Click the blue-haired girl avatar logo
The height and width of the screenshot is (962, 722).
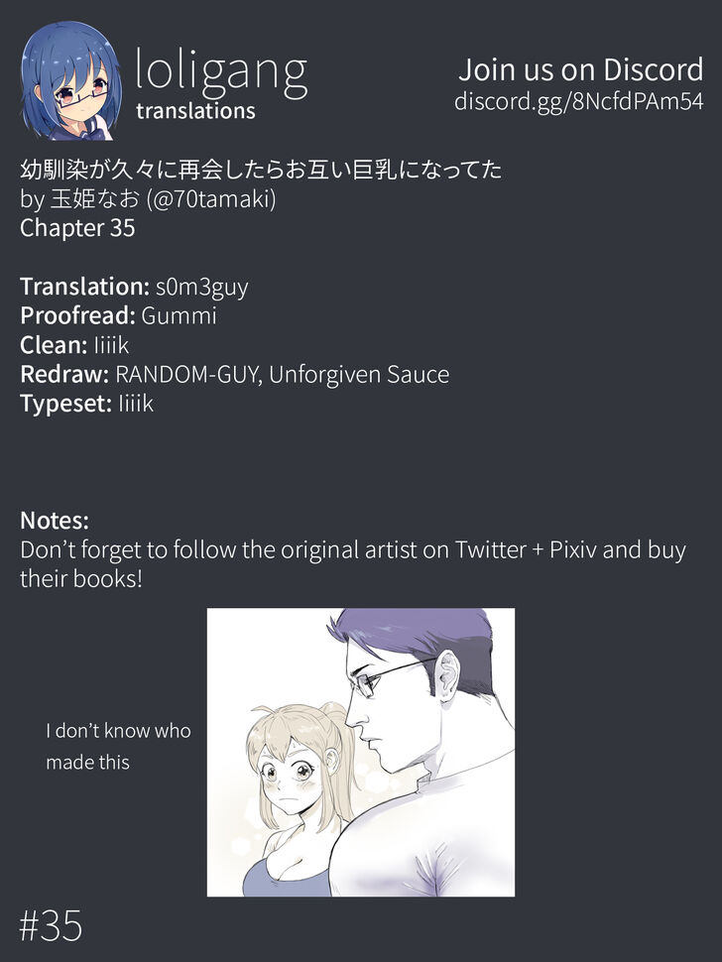click(x=70, y=80)
